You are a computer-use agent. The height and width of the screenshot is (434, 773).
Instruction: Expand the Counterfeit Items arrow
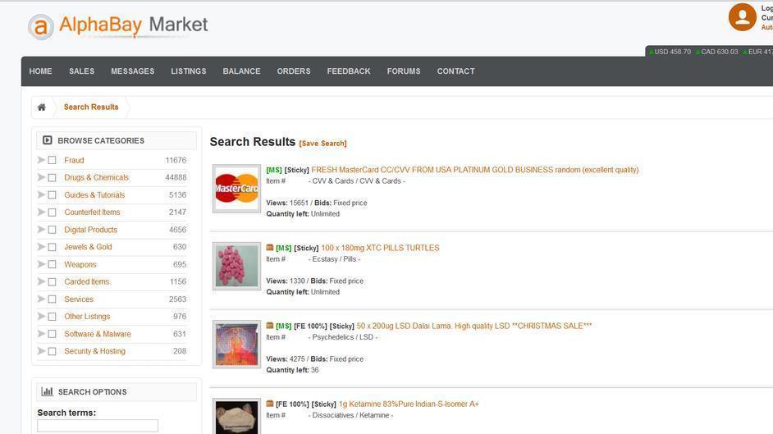(x=41, y=212)
